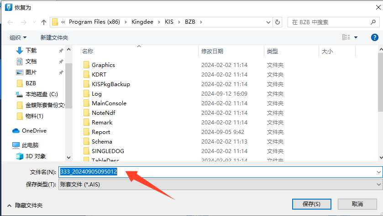This screenshot has width=383, height=216.
Task: Open 保存类型 combo box 账套文件 (*.AIS)
Action: pos(220,185)
